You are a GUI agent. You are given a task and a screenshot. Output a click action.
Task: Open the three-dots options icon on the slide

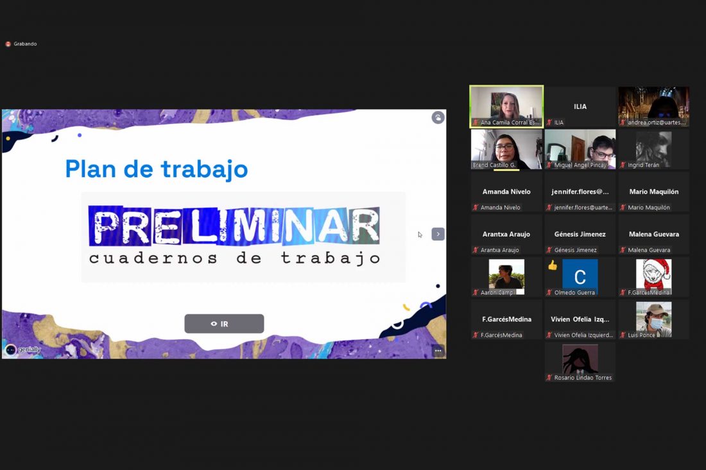(437, 350)
